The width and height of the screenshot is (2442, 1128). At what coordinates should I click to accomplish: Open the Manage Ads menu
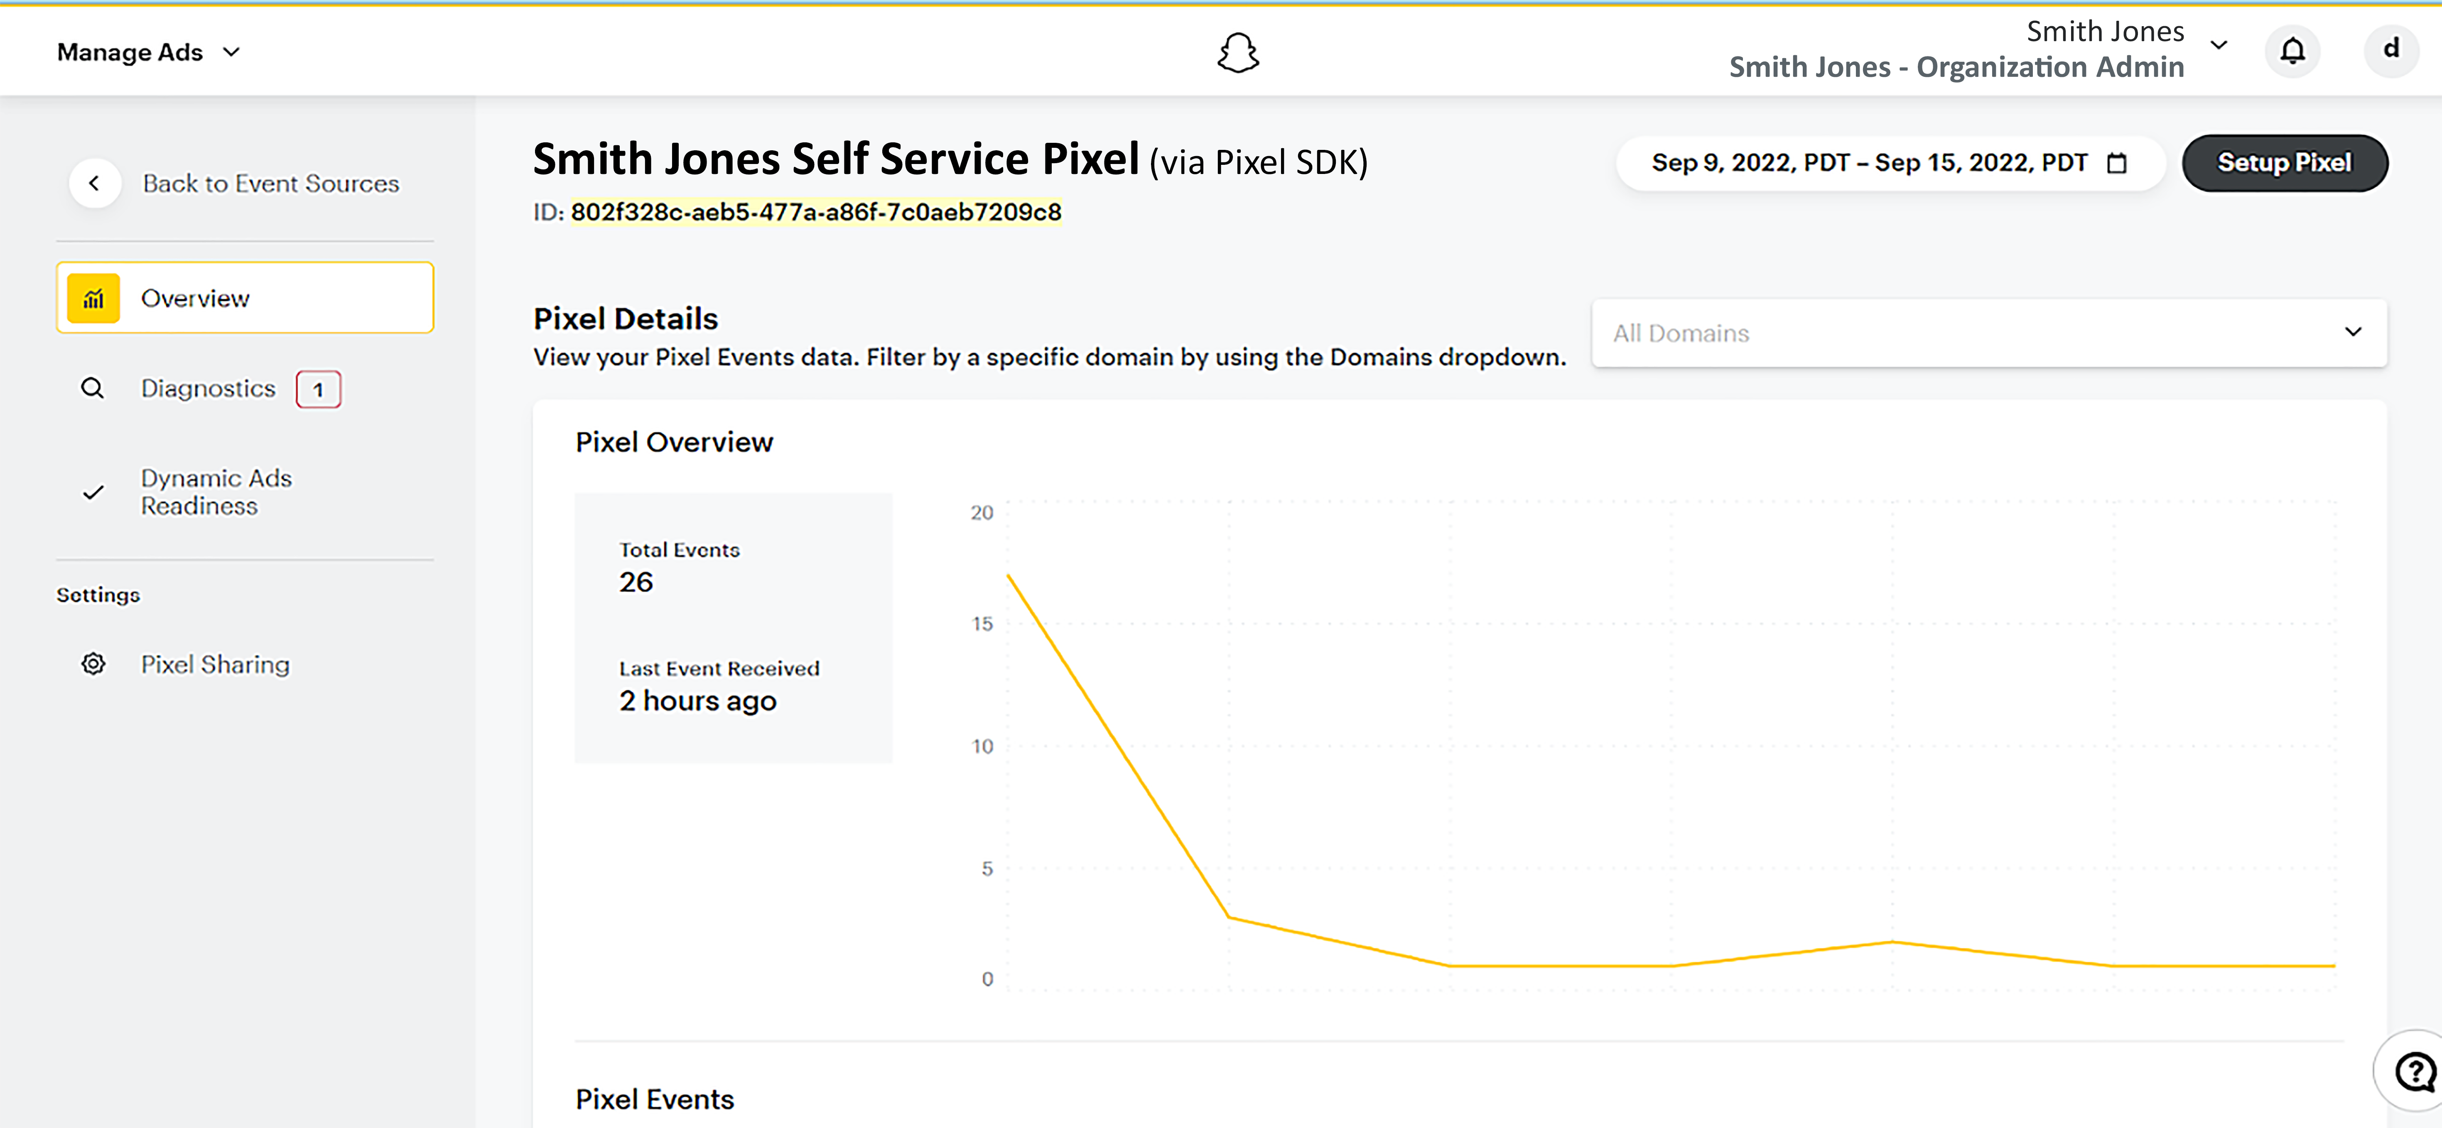(x=149, y=52)
